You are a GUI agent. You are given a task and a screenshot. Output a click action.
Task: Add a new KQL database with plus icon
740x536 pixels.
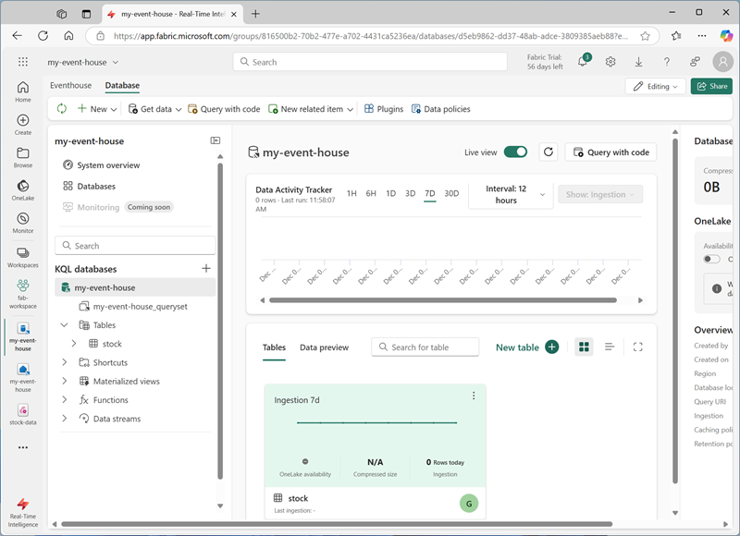click(206, 268)
